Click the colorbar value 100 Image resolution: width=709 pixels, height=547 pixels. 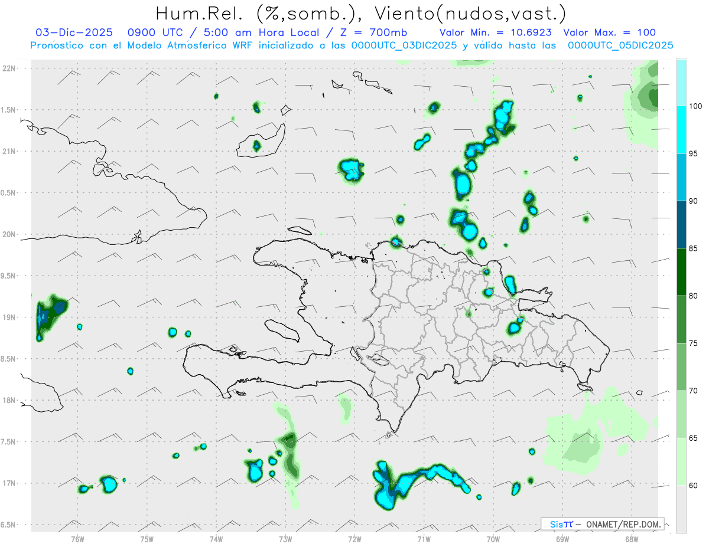(695, 106)
